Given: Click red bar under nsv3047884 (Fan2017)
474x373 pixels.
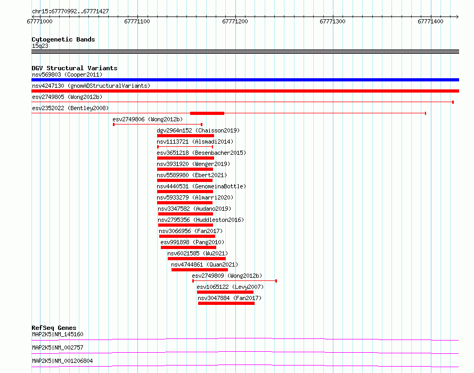Looking at the screenshot, I should pyautogui.click(x=226, y=303).
